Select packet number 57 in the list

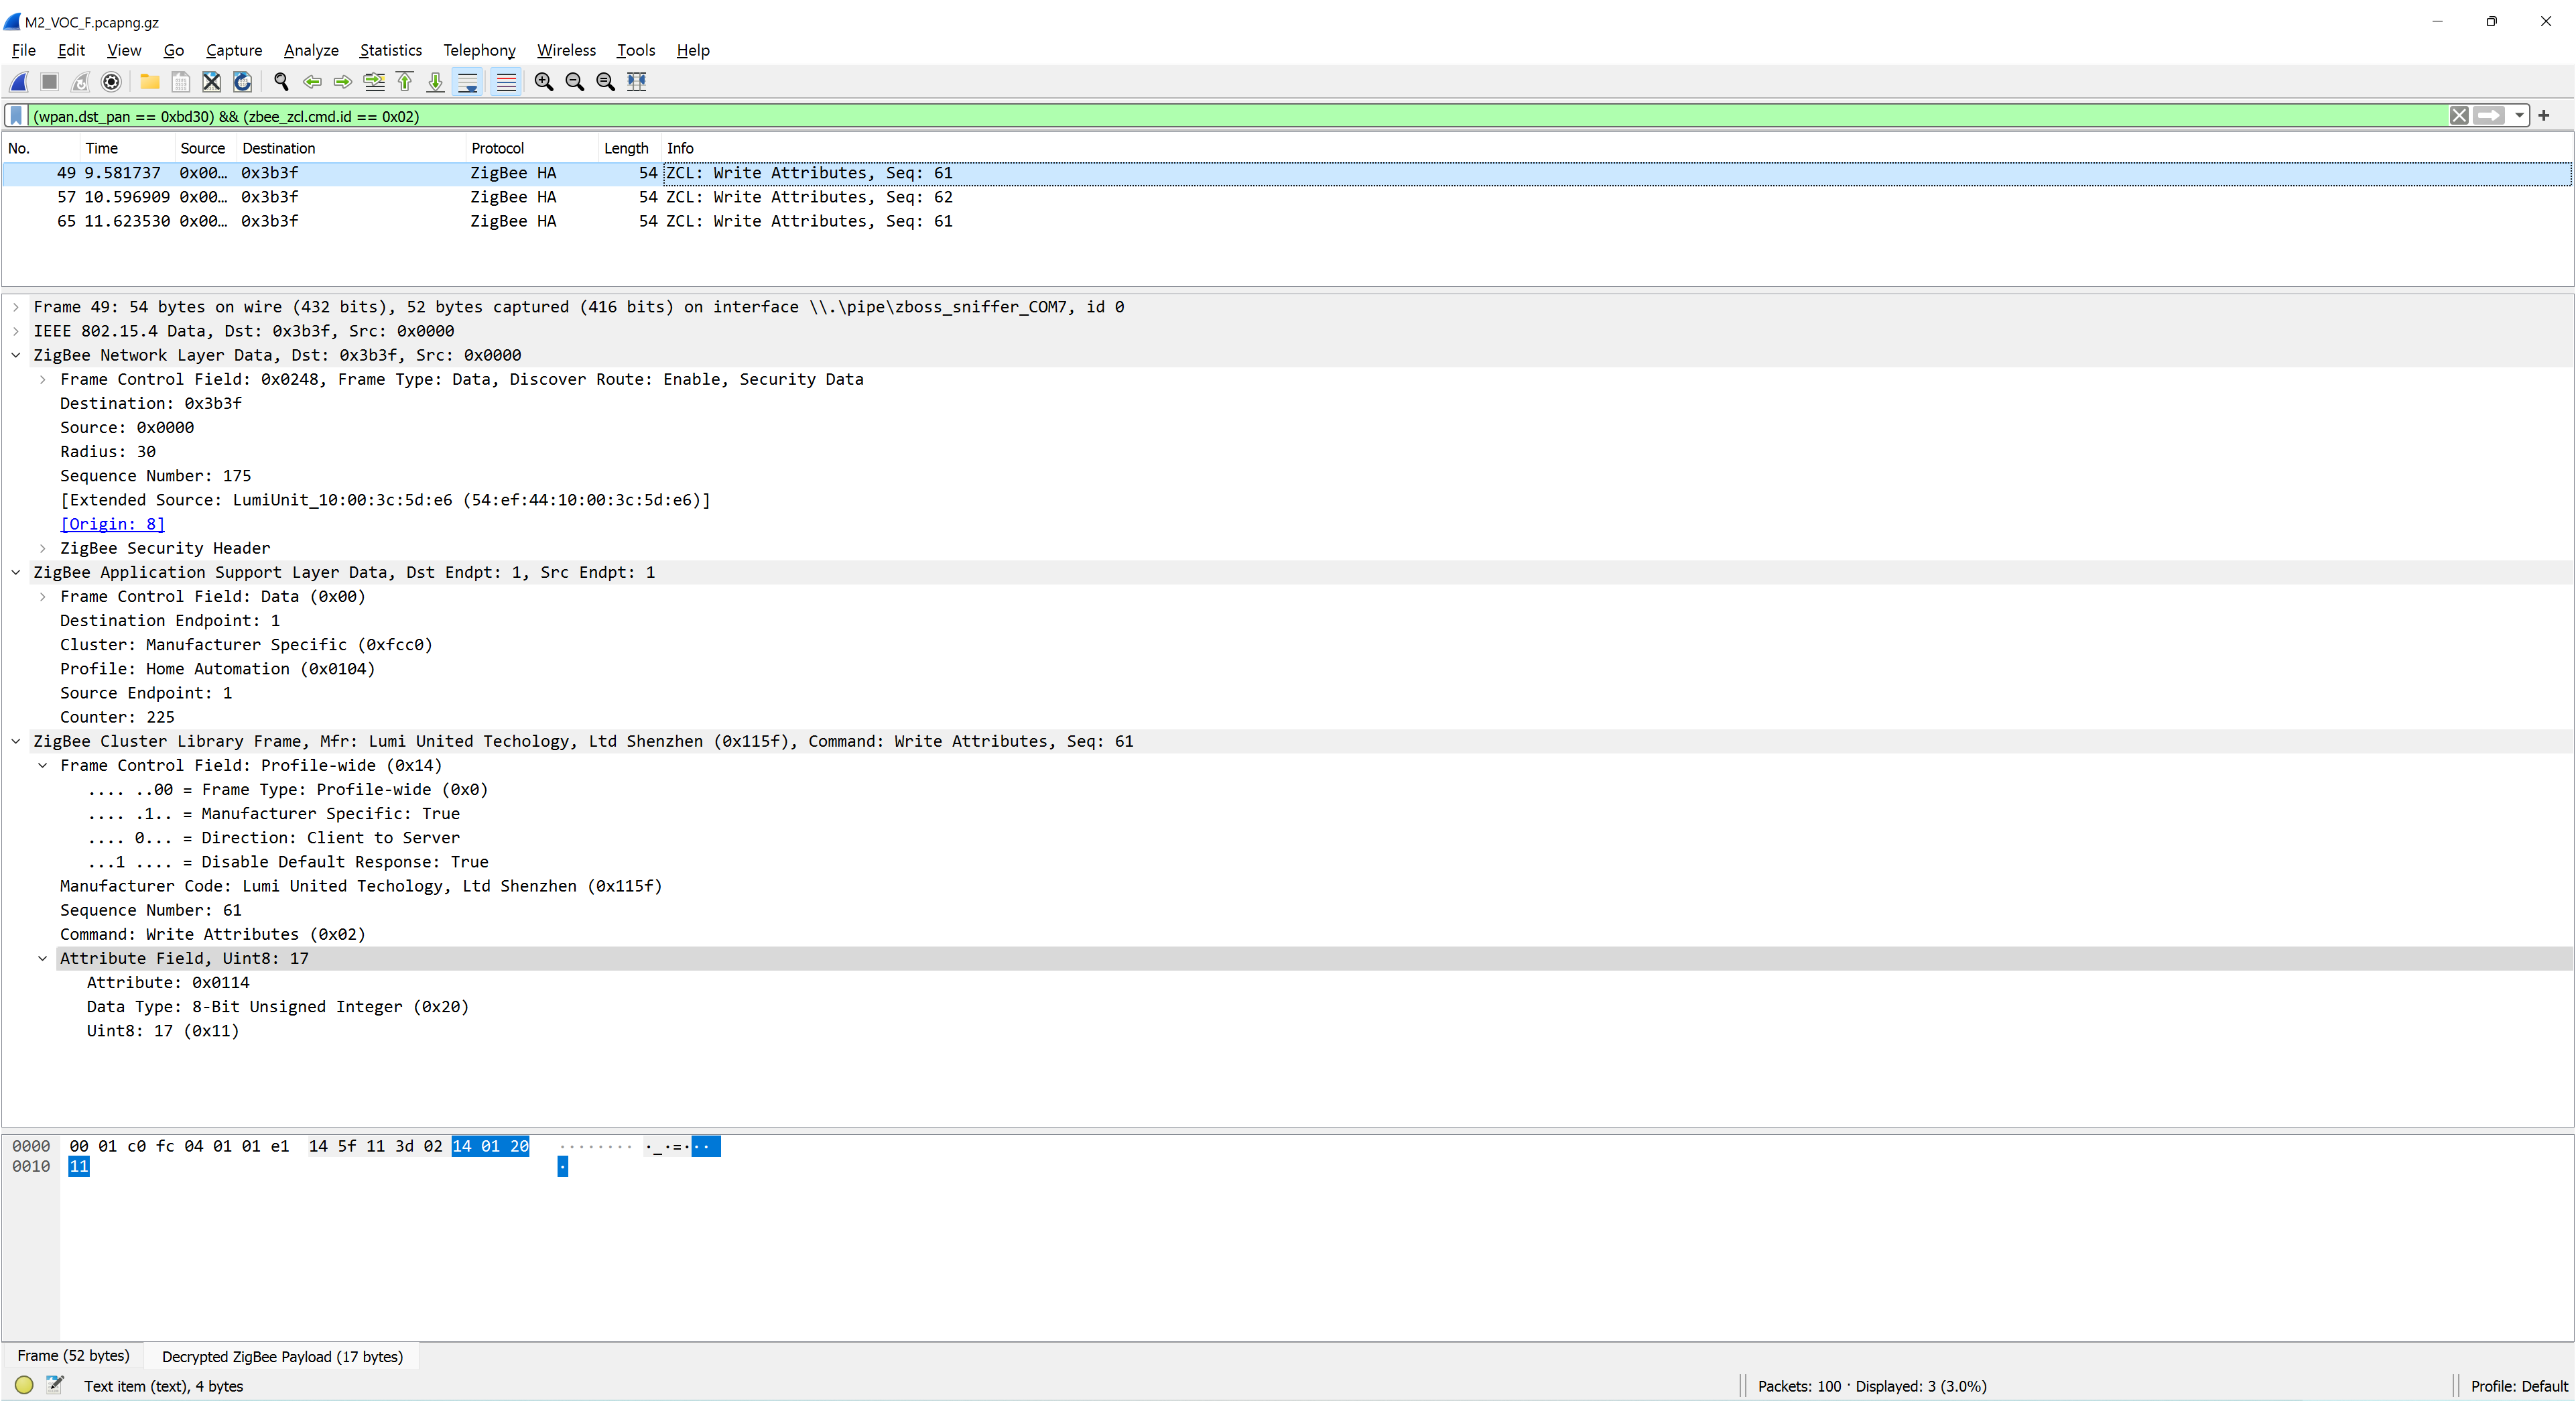coord(500,197)
